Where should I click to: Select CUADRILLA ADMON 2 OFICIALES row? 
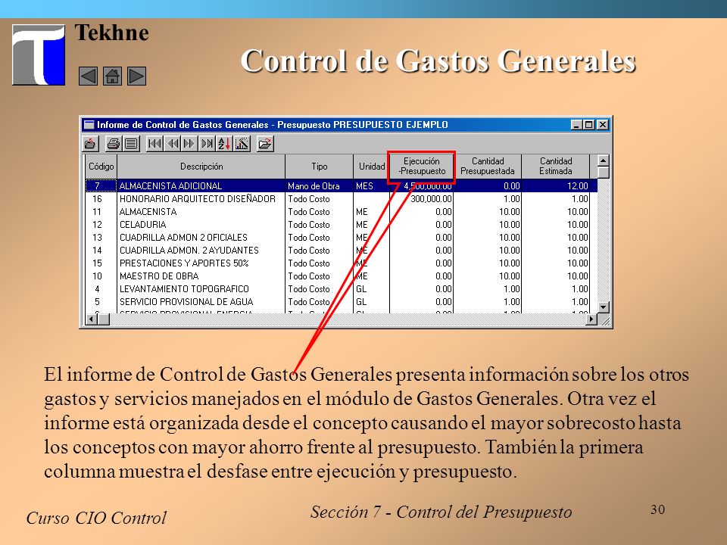[342, 237]
